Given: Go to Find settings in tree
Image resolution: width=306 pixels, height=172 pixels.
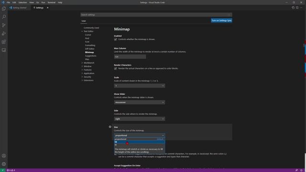Looking at the screenshot, I should (x=87, y=38).
